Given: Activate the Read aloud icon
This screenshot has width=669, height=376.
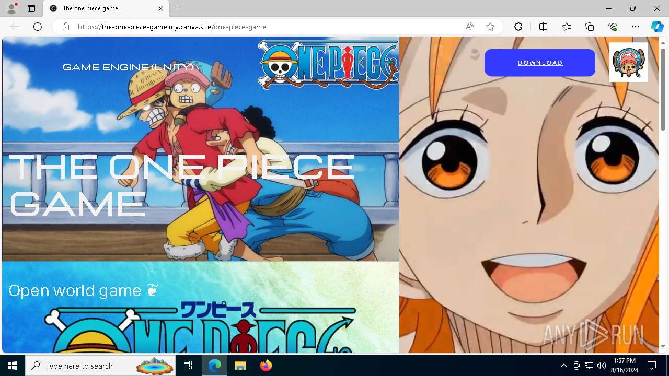Looking at the screenshot, I should 469,27.
